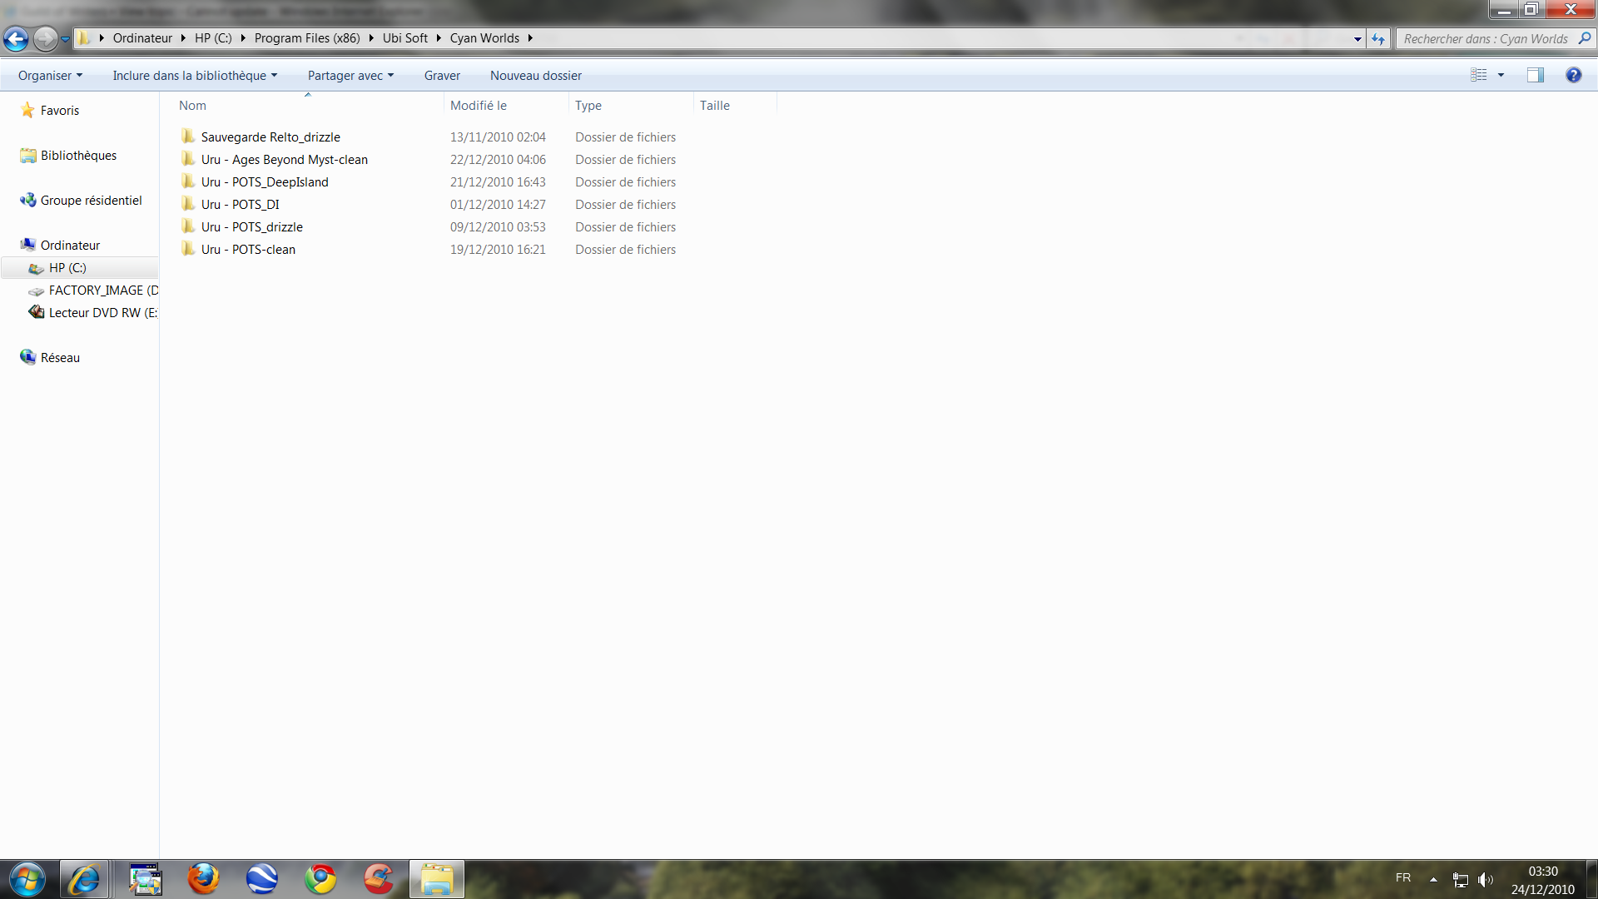This screenshot has width=1598, height=899.
Task: Select Uru - POTS_DeepIsland folder icon
Action: click(188, 181)
